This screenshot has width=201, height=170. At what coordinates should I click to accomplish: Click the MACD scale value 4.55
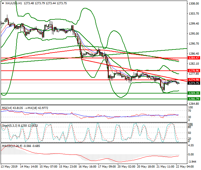click(191, 145)
